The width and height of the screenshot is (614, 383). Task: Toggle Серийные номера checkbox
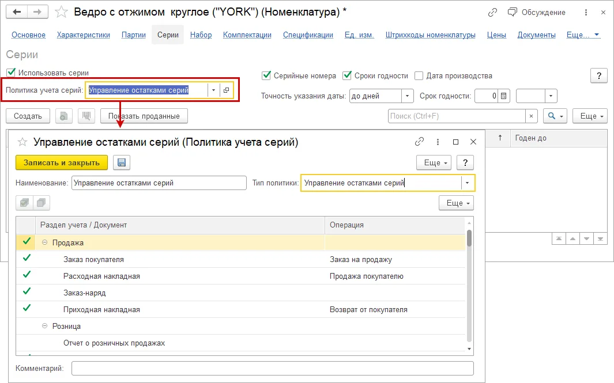266,75
